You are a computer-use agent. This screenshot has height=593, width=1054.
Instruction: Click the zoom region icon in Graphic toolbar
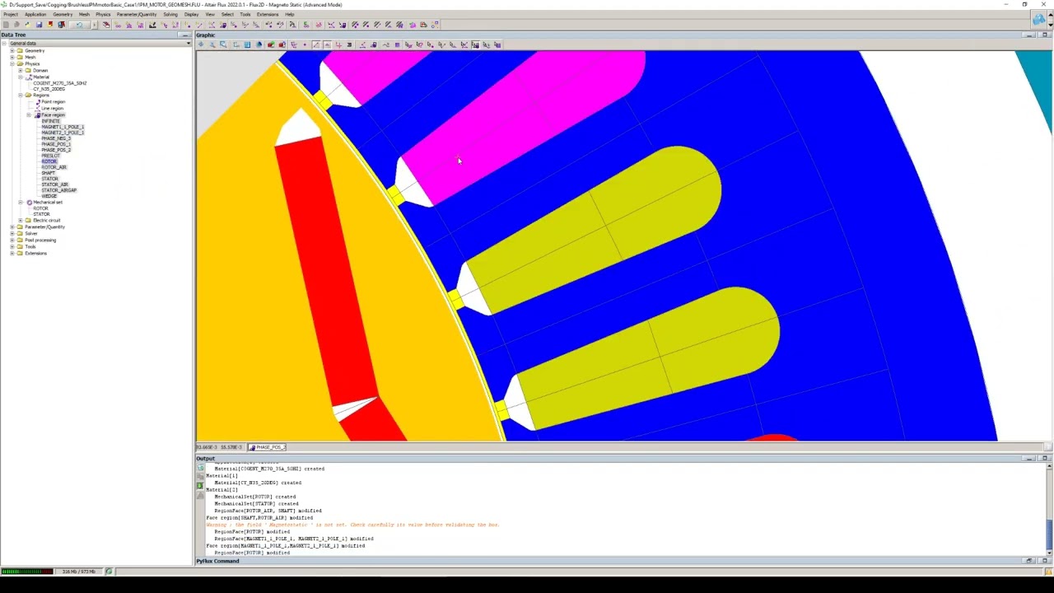222,44
